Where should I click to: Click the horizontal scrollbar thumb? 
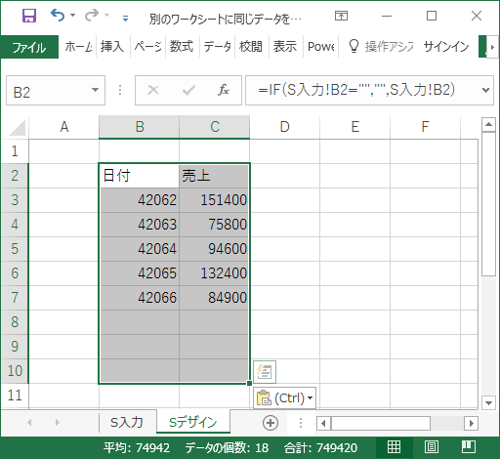[x=381, y=423]
